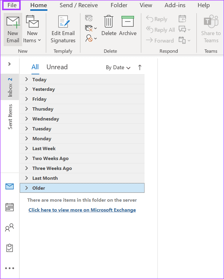Open the Calendar view icon

pos(10,207)
